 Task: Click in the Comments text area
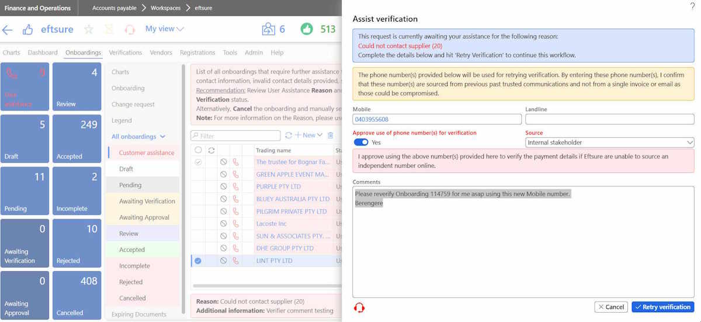523,242
